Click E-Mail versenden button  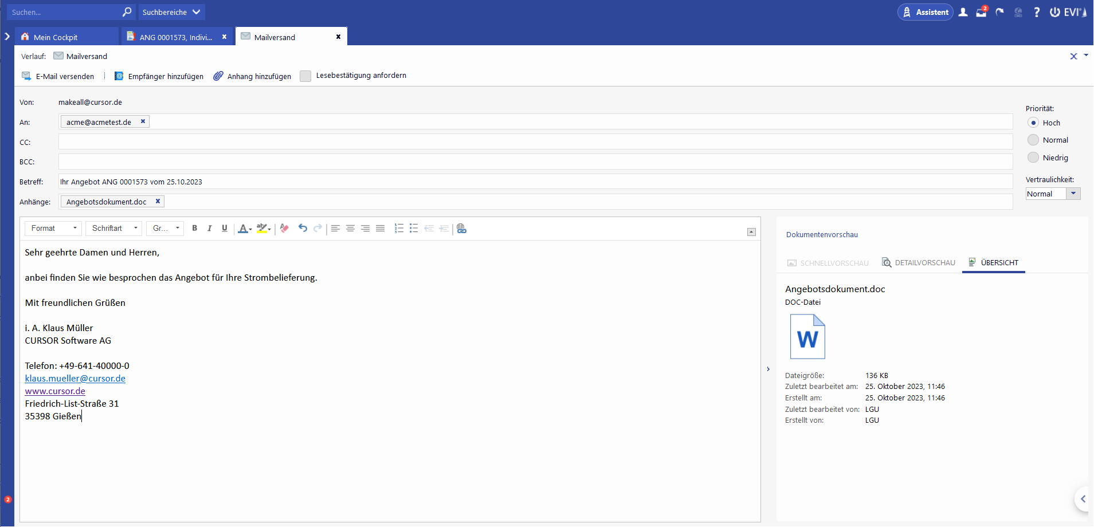click(58, 76)
